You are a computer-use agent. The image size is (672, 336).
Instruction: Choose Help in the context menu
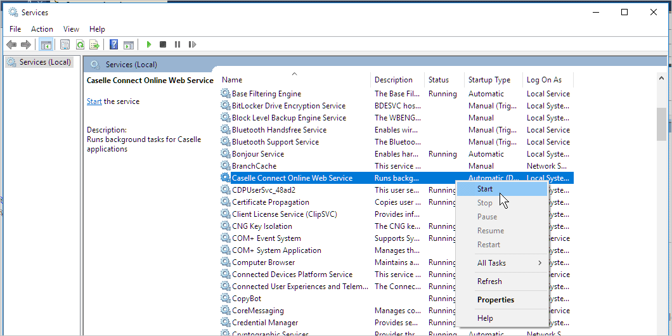(502, 318)
